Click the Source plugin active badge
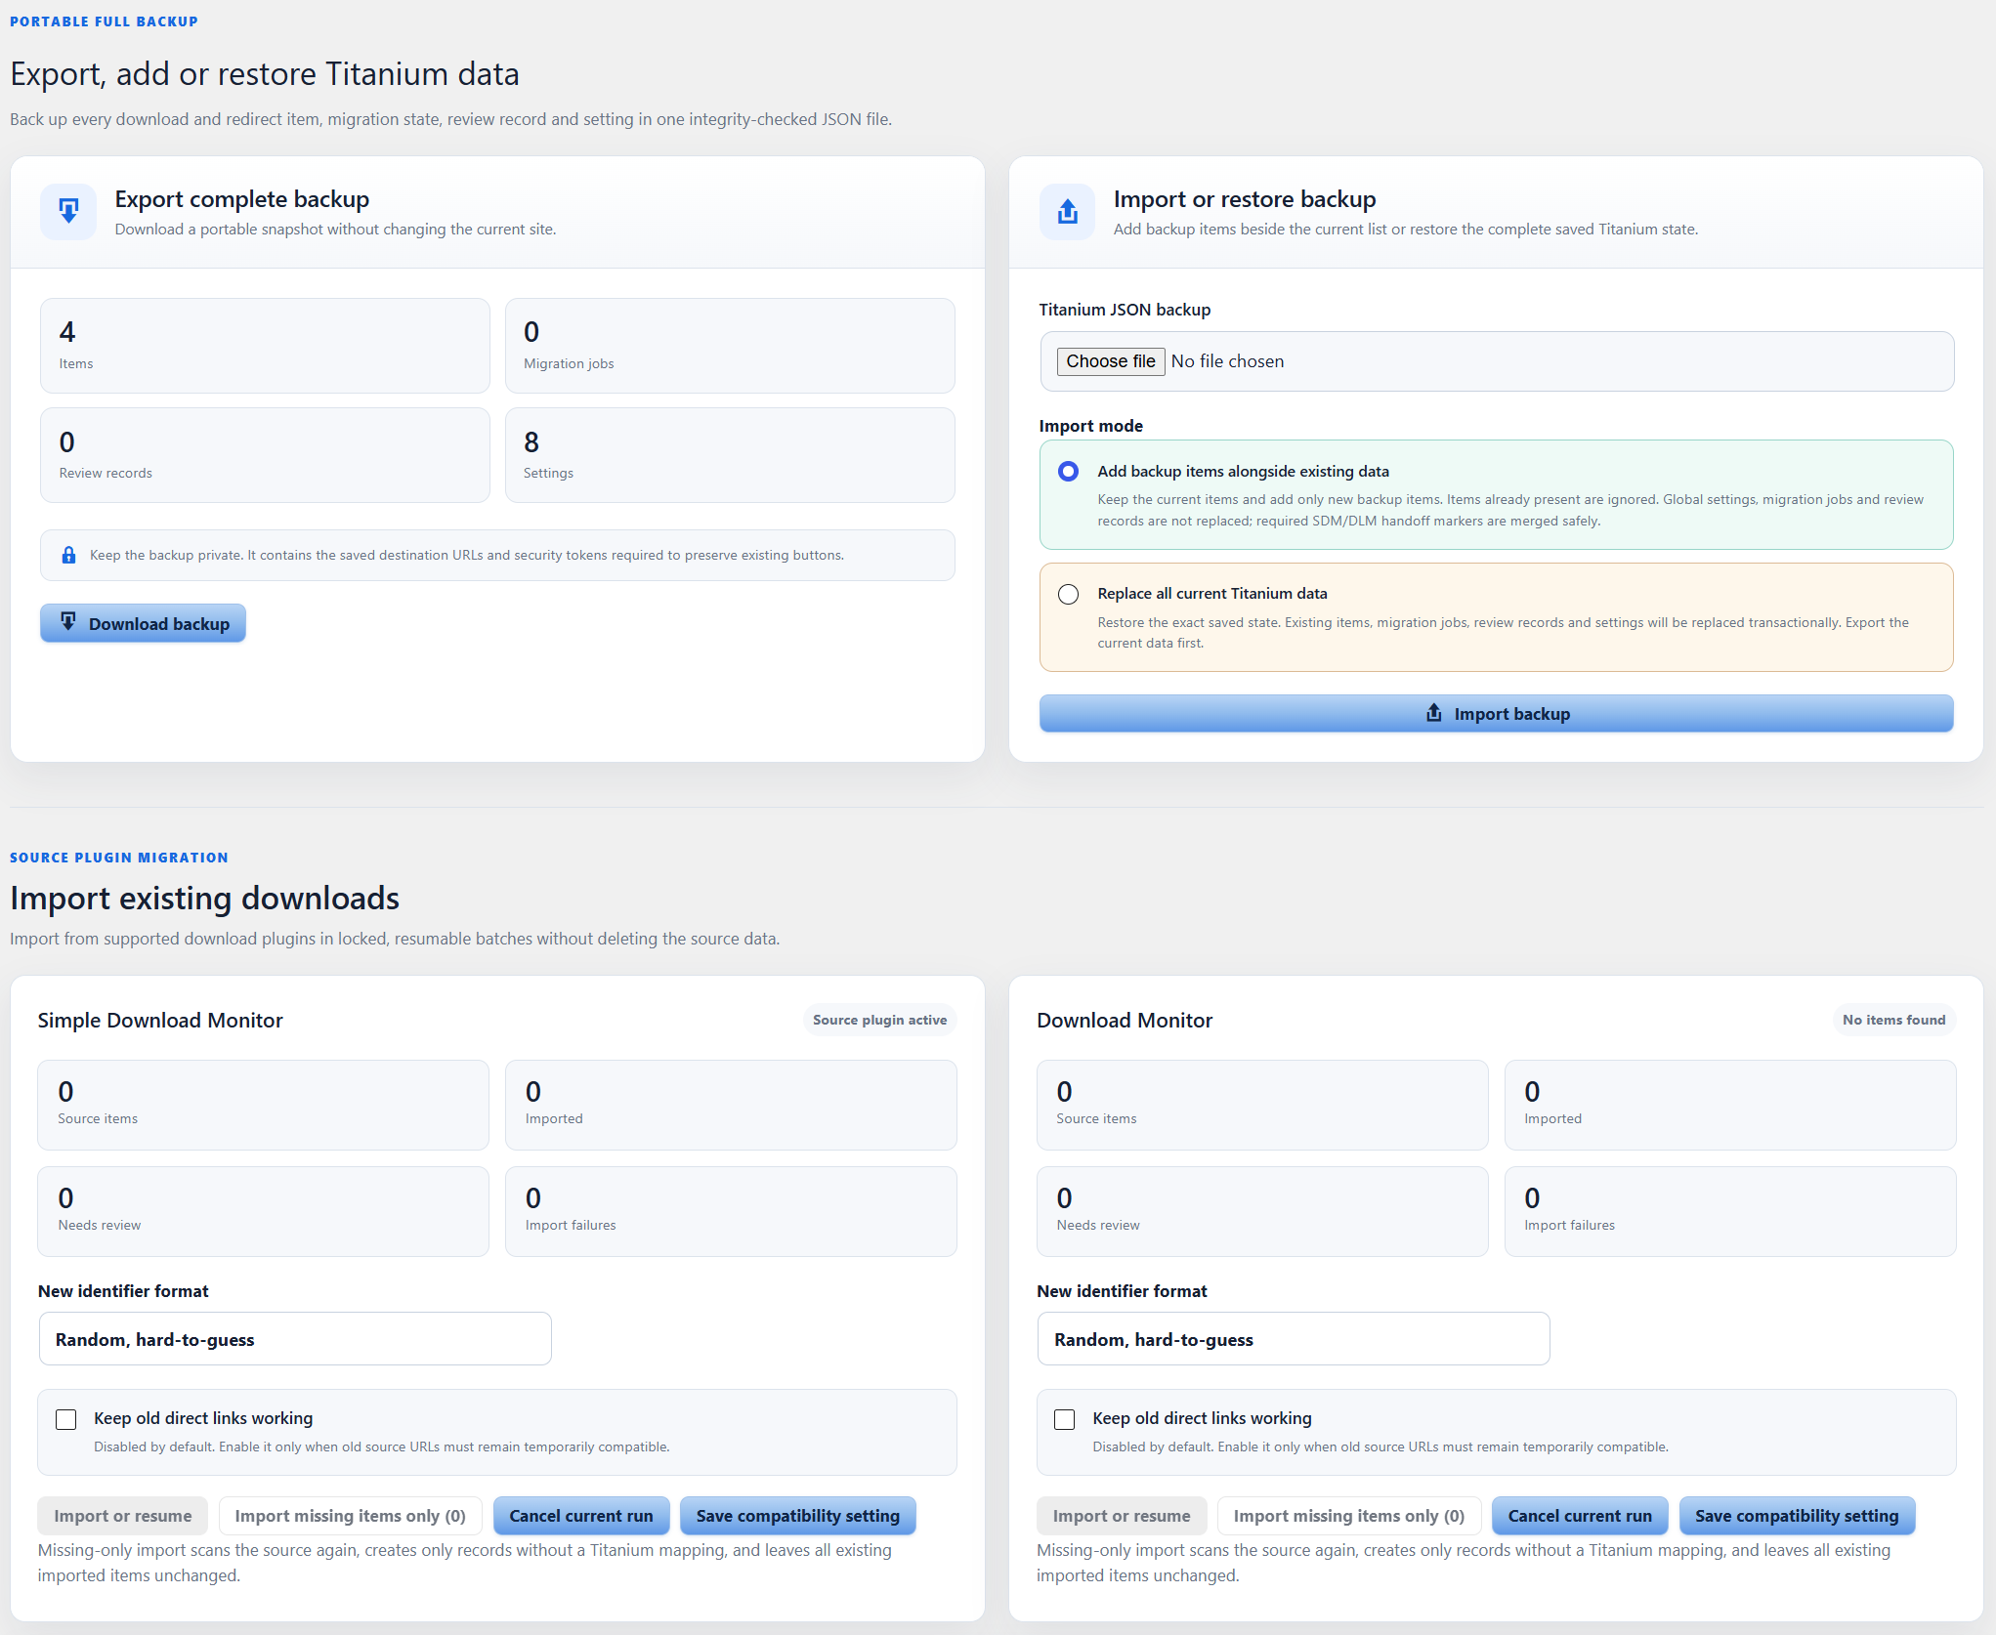 (880, 1020)
